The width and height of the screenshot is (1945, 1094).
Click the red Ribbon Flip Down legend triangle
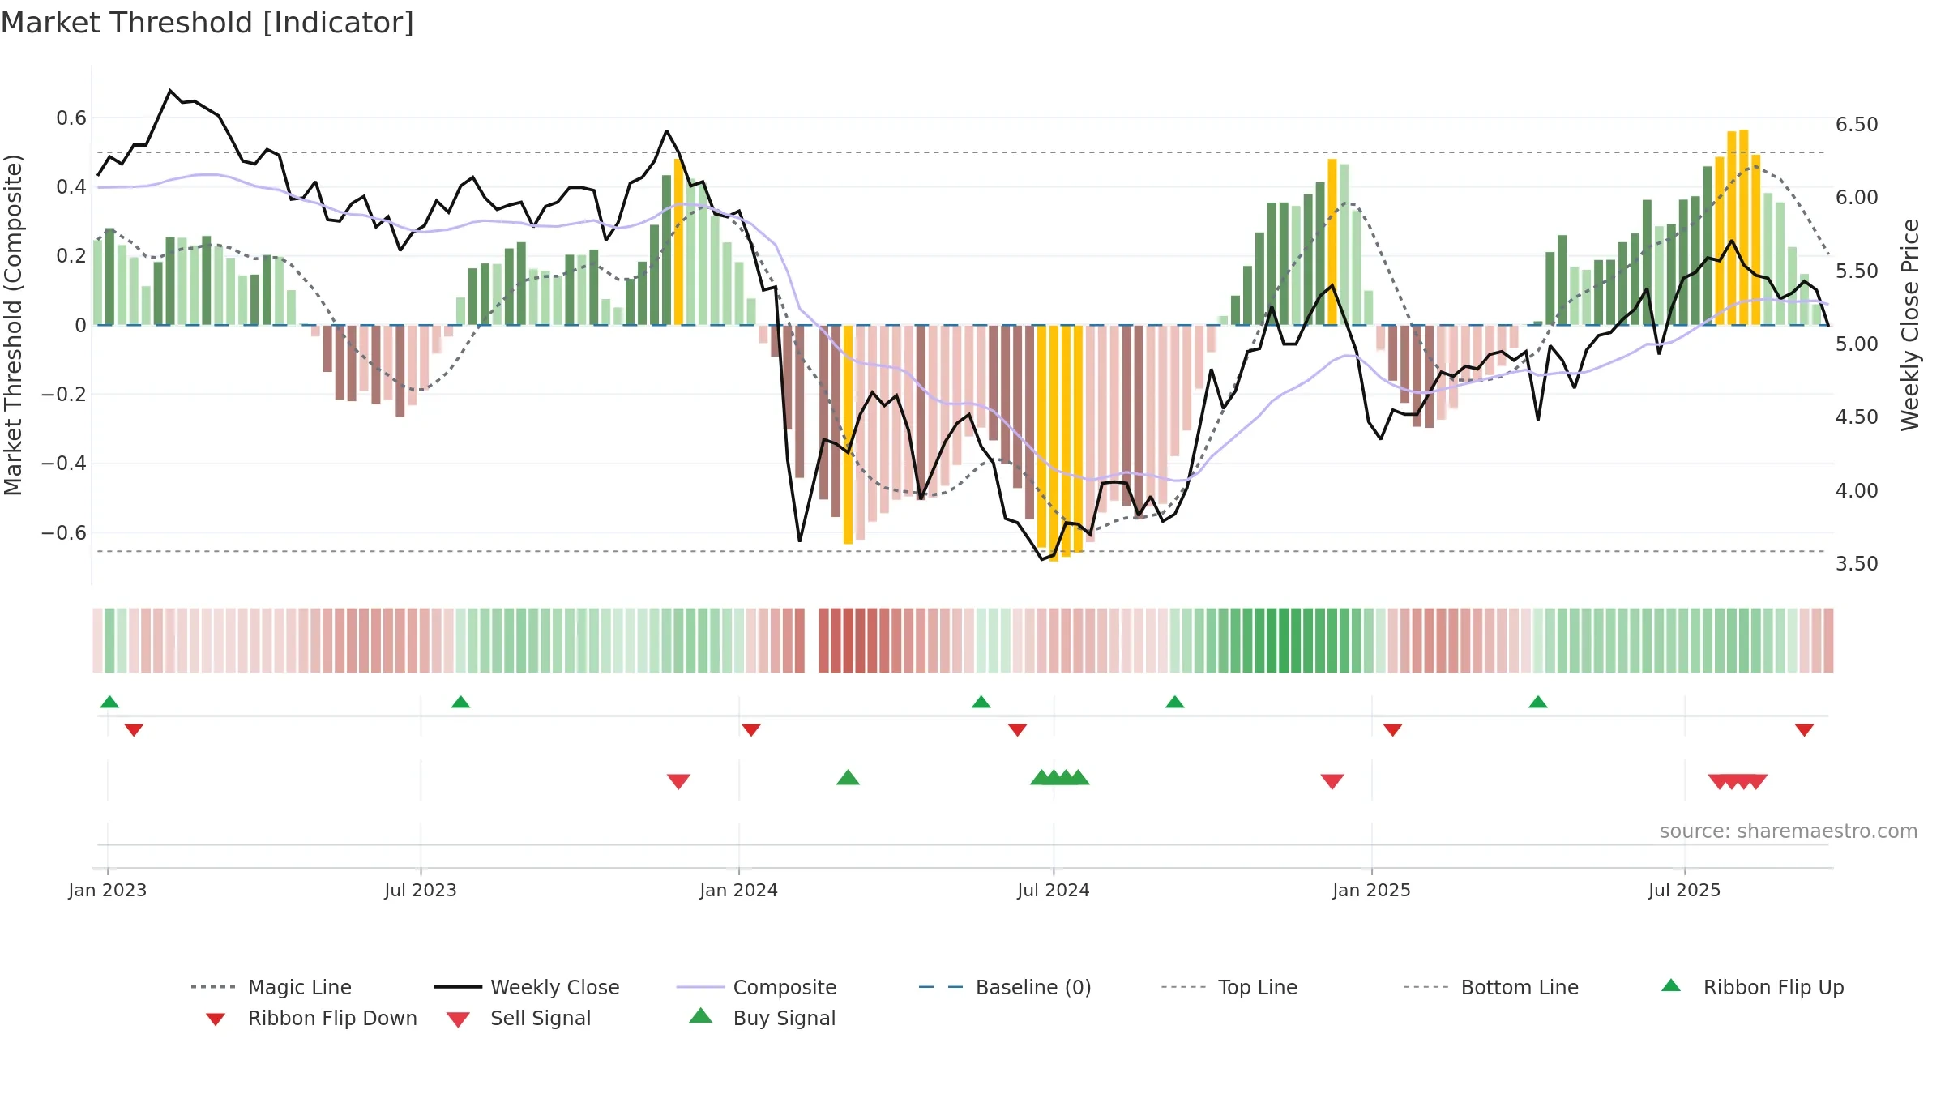tap(216, 1019)
